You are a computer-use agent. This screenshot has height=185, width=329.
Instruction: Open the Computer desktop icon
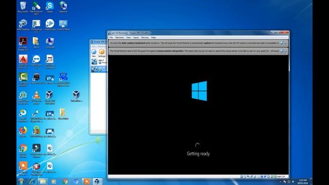[50, 43]
